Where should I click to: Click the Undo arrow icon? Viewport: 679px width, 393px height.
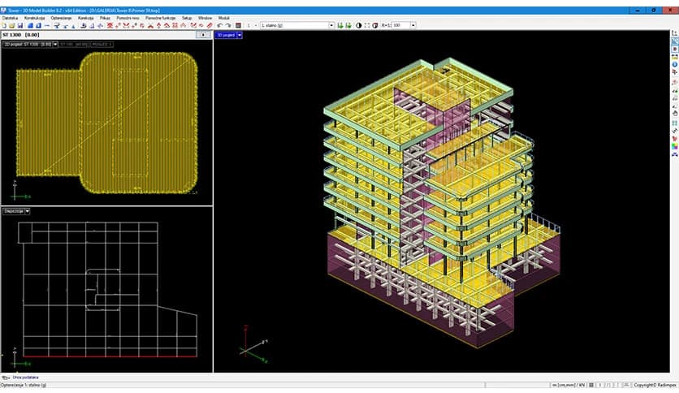tap(219, 25)
